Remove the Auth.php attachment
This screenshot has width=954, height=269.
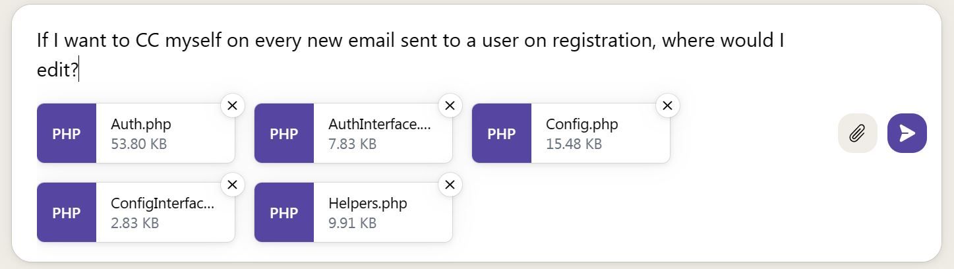pyautogui.click(x=233, y=105)
